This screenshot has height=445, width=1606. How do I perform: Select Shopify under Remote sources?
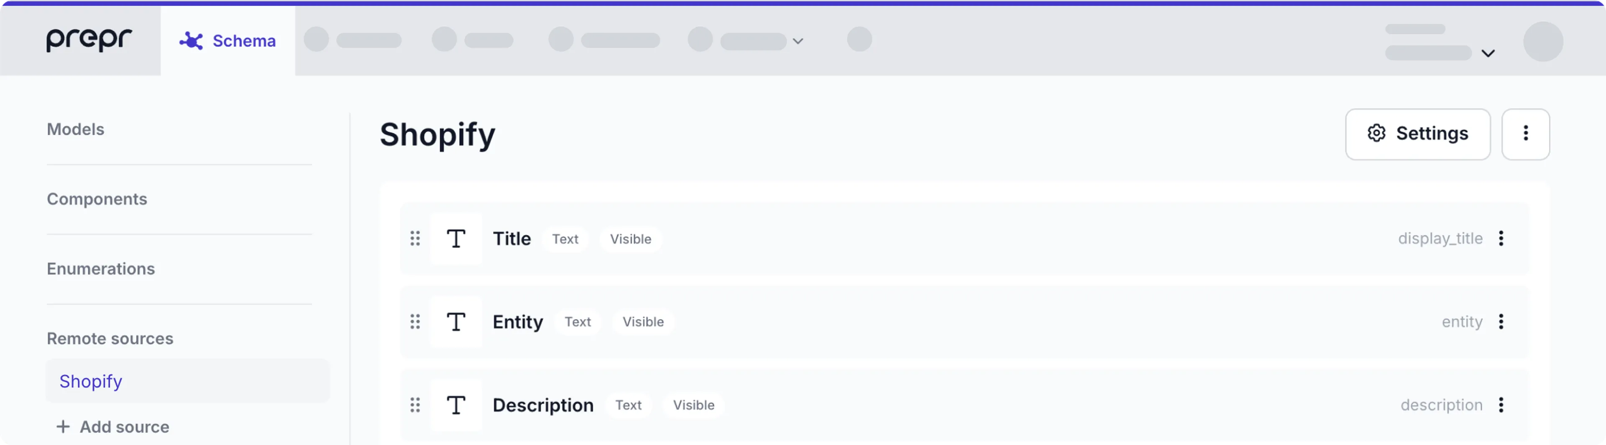91,381
